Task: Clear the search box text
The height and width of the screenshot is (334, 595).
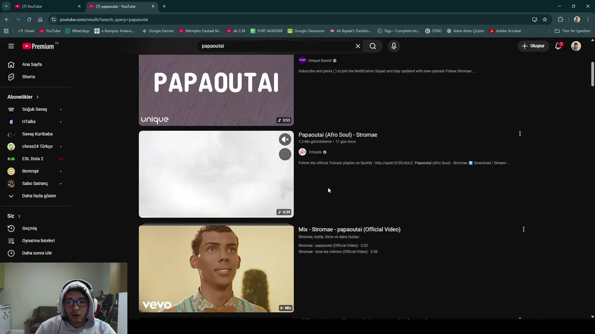Action: pyautogui.click(x=358, y=46)
